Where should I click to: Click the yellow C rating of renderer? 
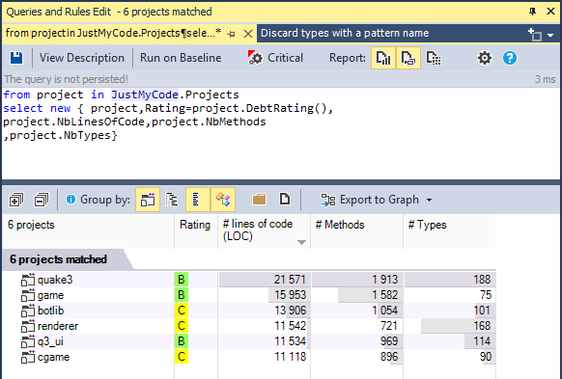[x=182, y=326]
